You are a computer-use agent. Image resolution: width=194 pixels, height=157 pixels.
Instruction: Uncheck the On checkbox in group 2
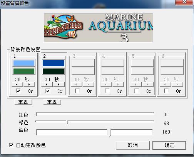click(x=48, y=91)
